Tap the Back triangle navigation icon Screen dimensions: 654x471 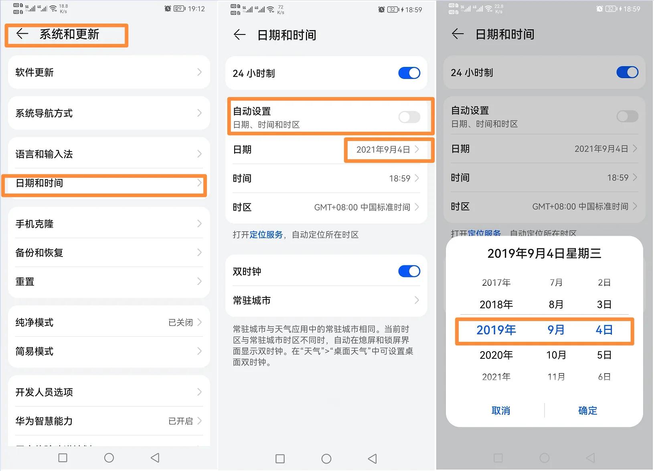(x=154, y=458)
